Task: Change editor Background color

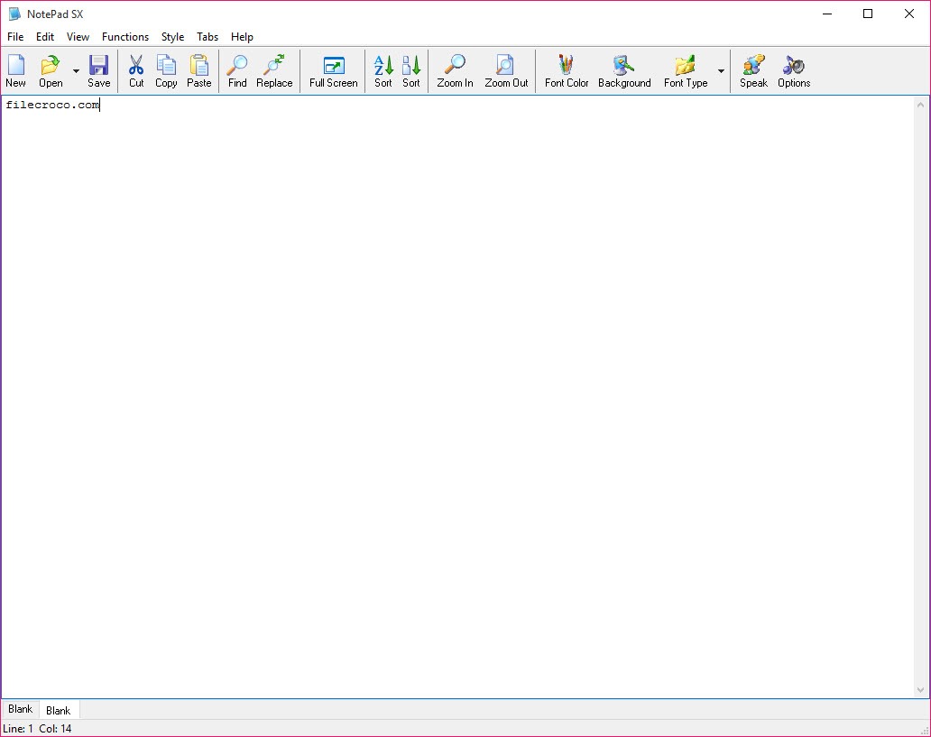Action: tap(624, 70)
